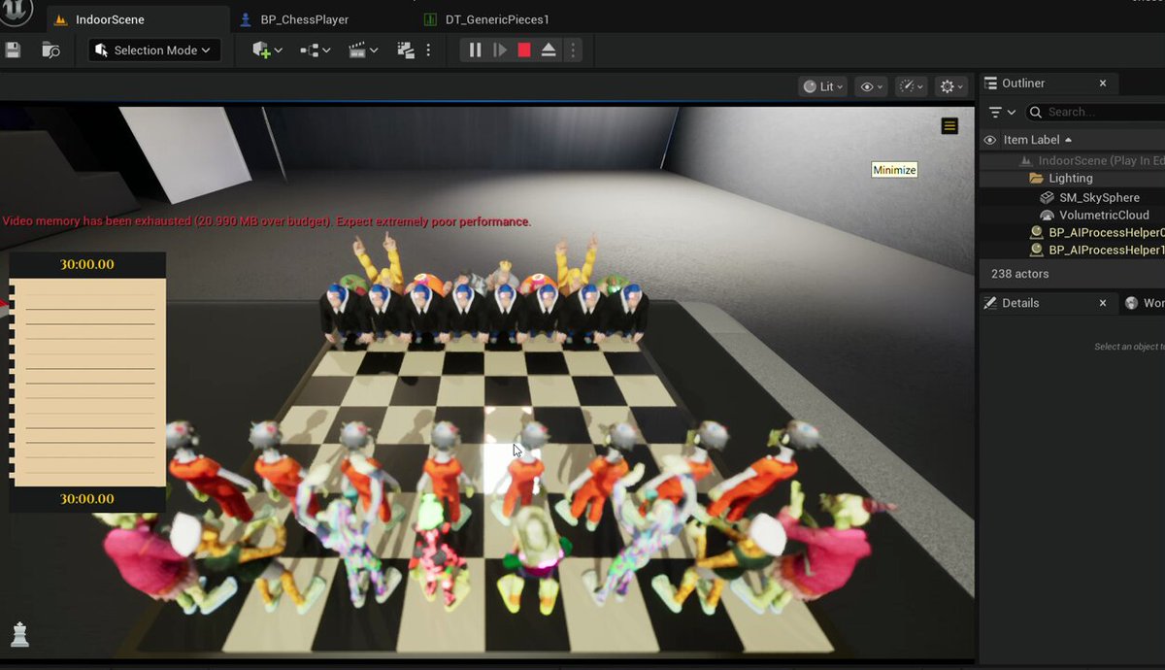Open the DT_GenericPieces1 tab
Image resolution: width=1165 pixels, height=670 pixels.
[x=486, y=19]
